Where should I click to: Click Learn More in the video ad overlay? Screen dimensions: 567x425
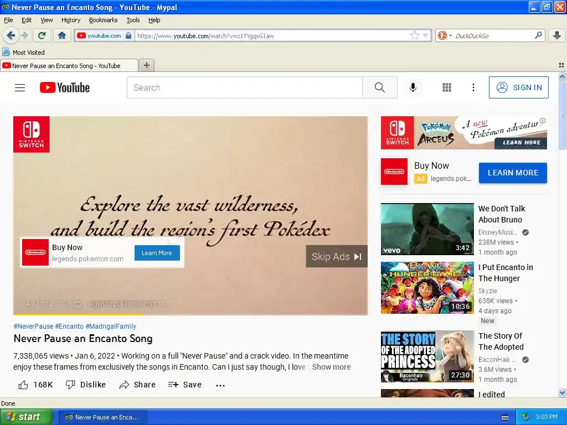(157, 253)
